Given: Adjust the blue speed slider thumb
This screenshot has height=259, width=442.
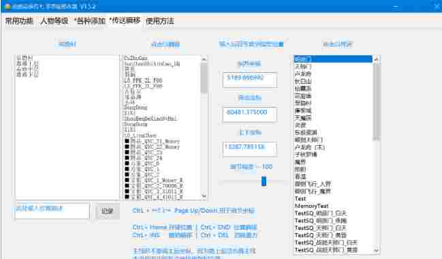Looking at the screenshot, I should pos(264,181).
